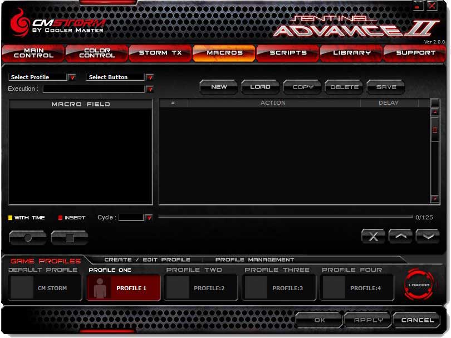Click the action list scroll up arrow
This screenshot has width=451, height=338.
[435, 112]
